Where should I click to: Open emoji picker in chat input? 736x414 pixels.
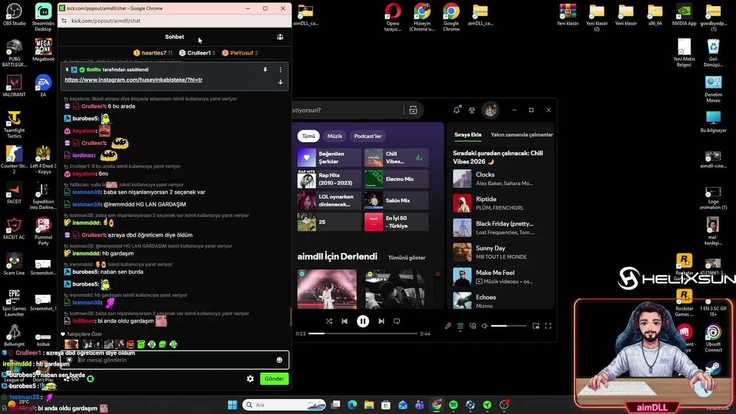[279, 360]
